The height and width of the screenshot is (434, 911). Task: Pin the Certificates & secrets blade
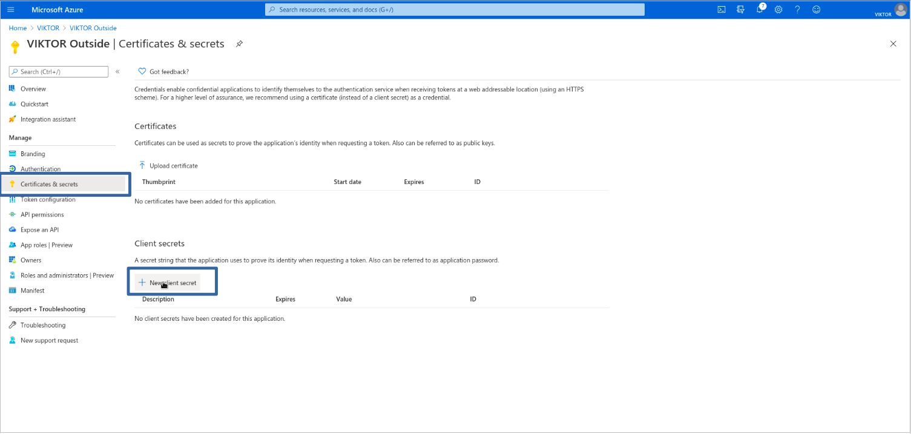(x=239, y=44)
